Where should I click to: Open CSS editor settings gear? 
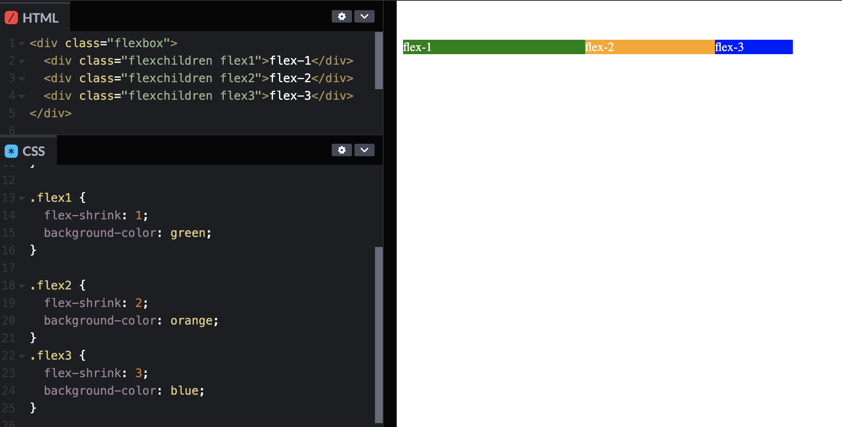341,150
